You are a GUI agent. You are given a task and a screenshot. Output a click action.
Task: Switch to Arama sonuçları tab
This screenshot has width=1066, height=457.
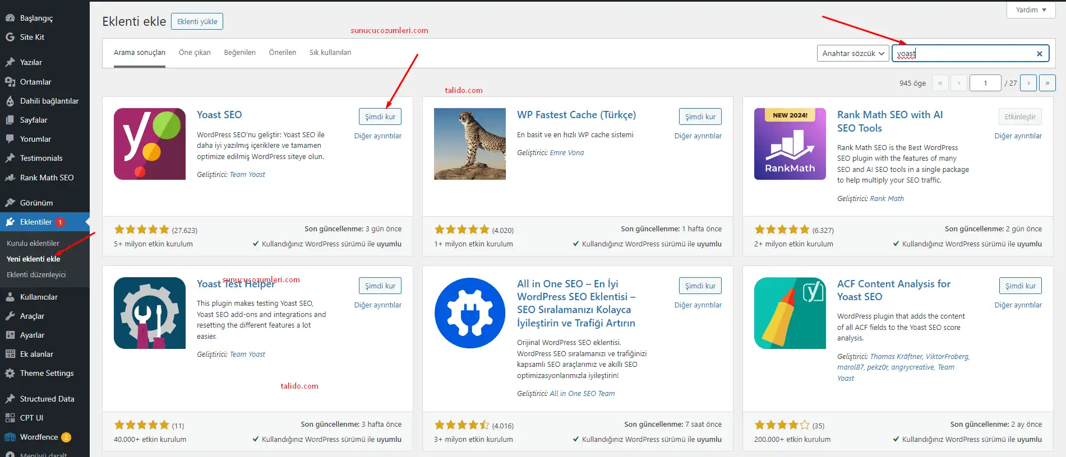point(140,53)
